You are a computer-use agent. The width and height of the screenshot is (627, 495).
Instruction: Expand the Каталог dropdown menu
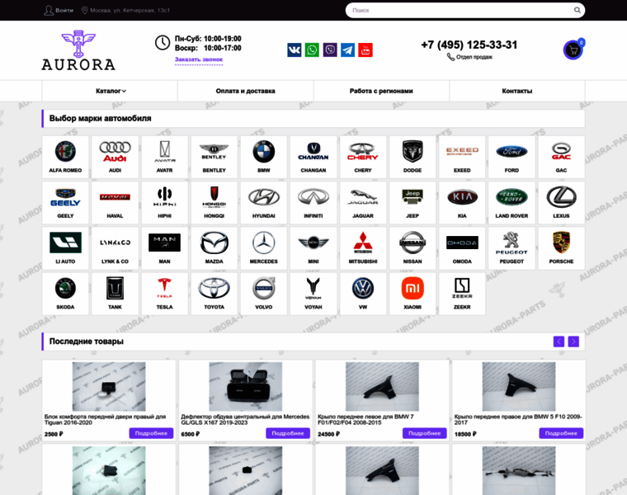[x=110, y=91]
